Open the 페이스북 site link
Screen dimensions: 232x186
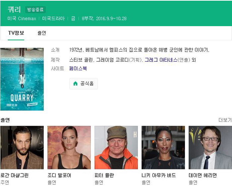point(78,69)
